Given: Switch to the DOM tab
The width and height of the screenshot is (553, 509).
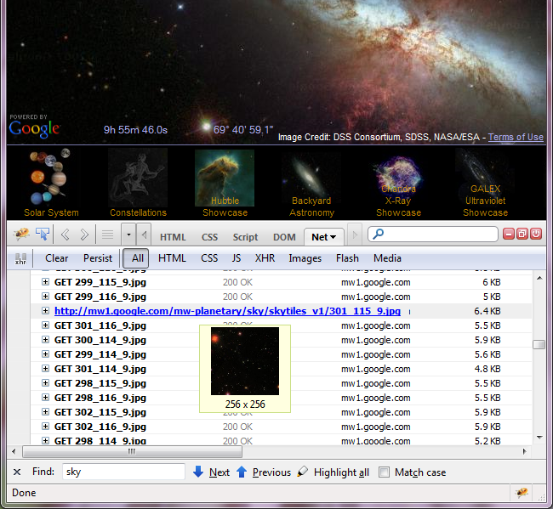Looking at the screenshot, I should click(x=284, y=237).
